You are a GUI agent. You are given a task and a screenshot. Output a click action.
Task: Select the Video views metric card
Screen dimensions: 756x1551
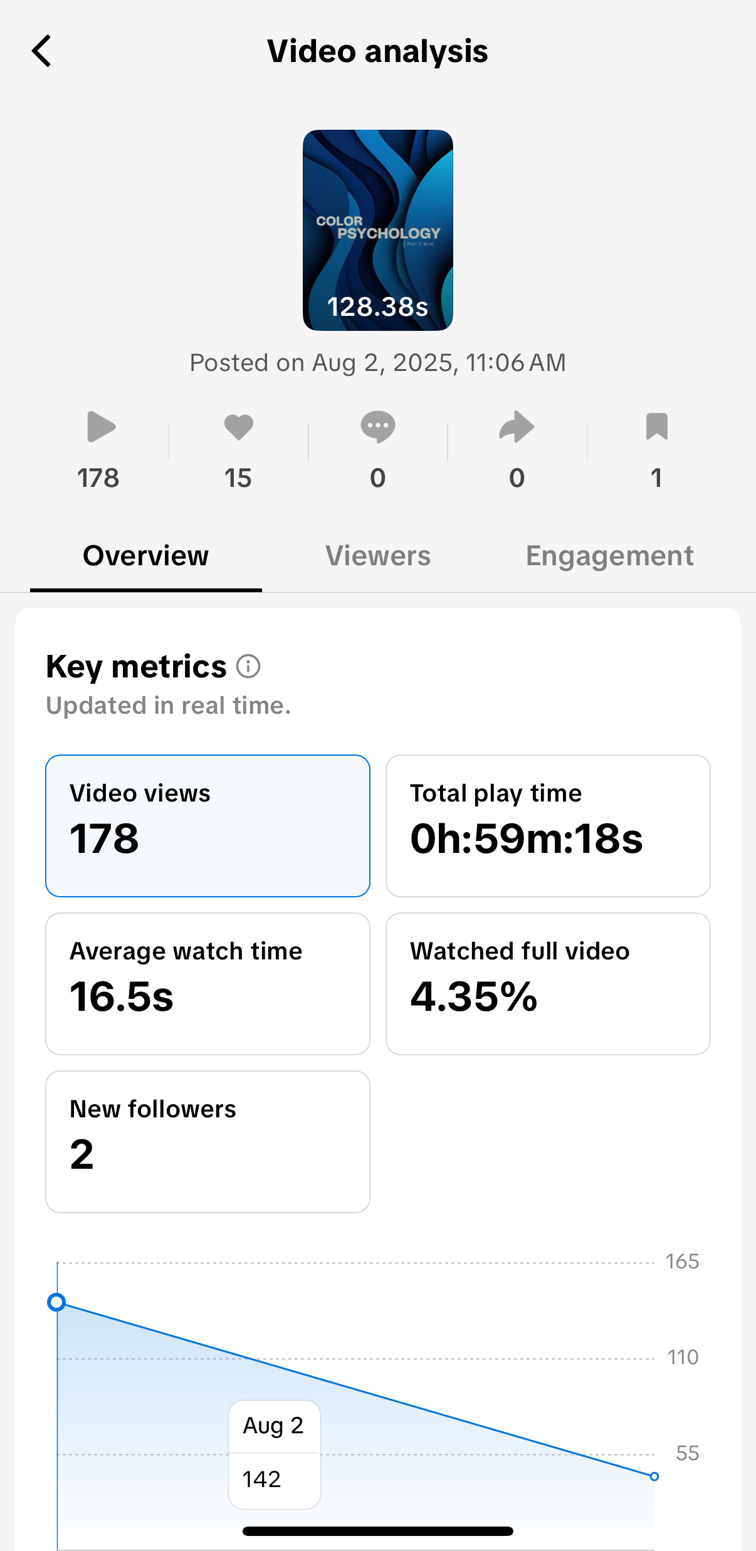tap(207, 825)
